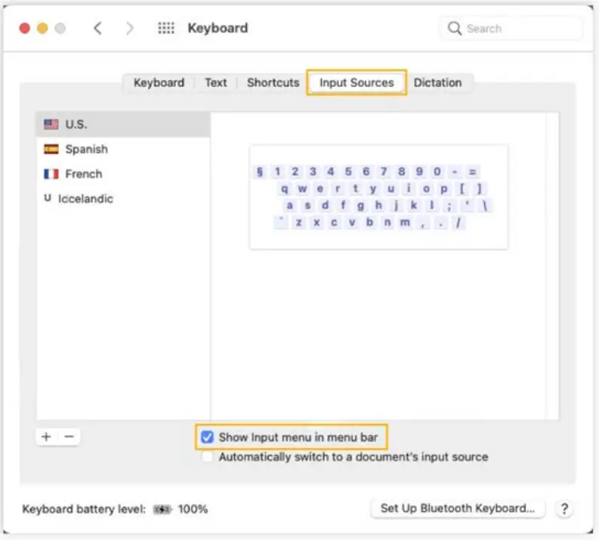Switch to the Text tab
Image resolution: width=599 pixels, height=540 pixels.
pyautogui.click(x=216, y=82)
